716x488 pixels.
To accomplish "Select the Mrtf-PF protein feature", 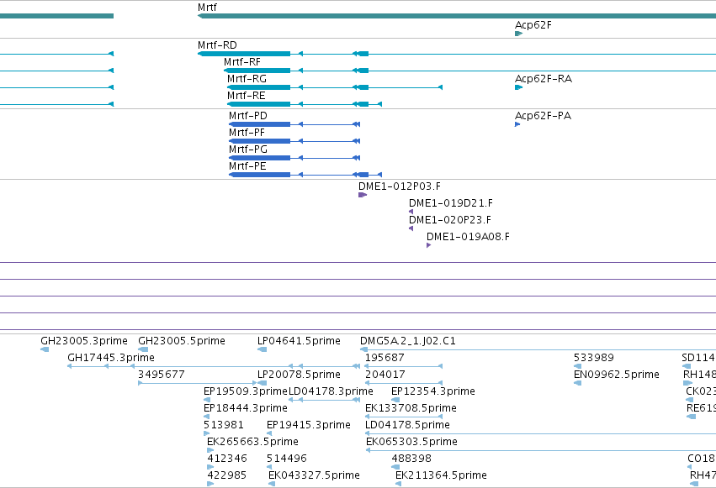I will [294, 141].
